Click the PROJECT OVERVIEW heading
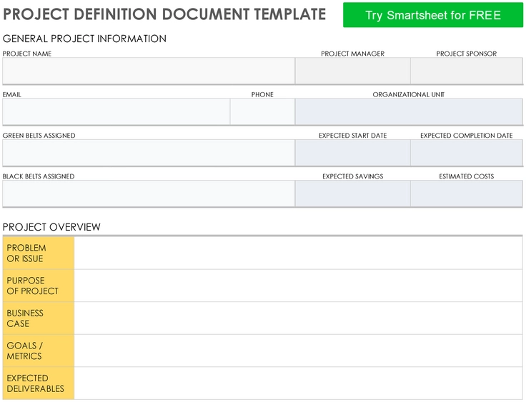 51,227
